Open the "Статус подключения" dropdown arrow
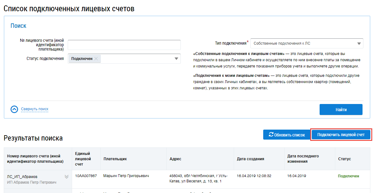 [x=176, y=59]
